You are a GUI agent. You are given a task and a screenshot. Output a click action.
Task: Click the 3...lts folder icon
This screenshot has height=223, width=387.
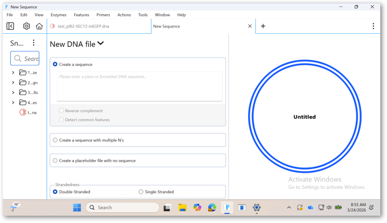click(22, 92)
